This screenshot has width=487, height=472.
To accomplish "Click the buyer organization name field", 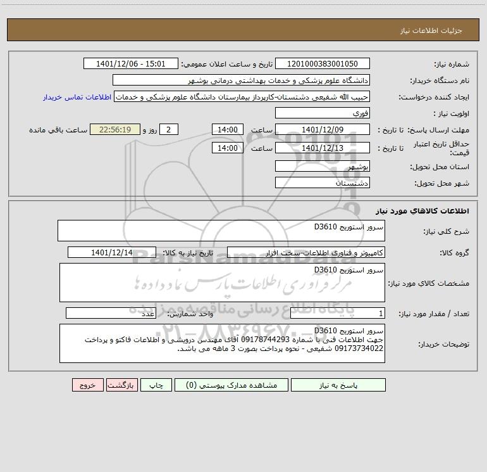I will [x=241, y=80].
